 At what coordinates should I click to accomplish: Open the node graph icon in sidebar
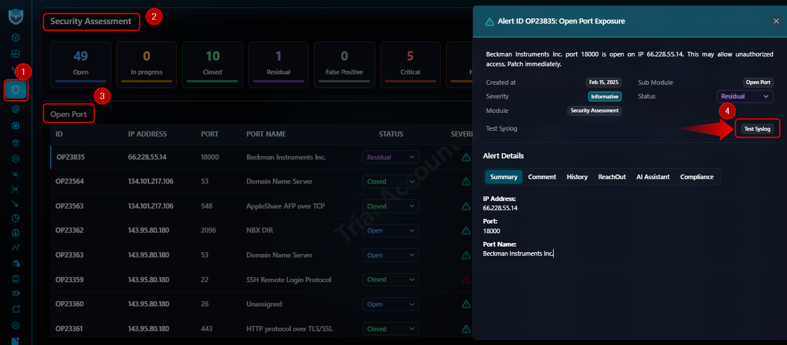(x=16, y=248)
